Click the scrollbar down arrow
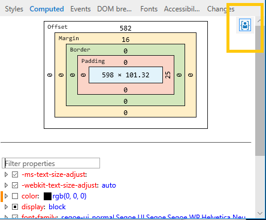The height and width of the screenshot is (220, 266). [260, 213]
